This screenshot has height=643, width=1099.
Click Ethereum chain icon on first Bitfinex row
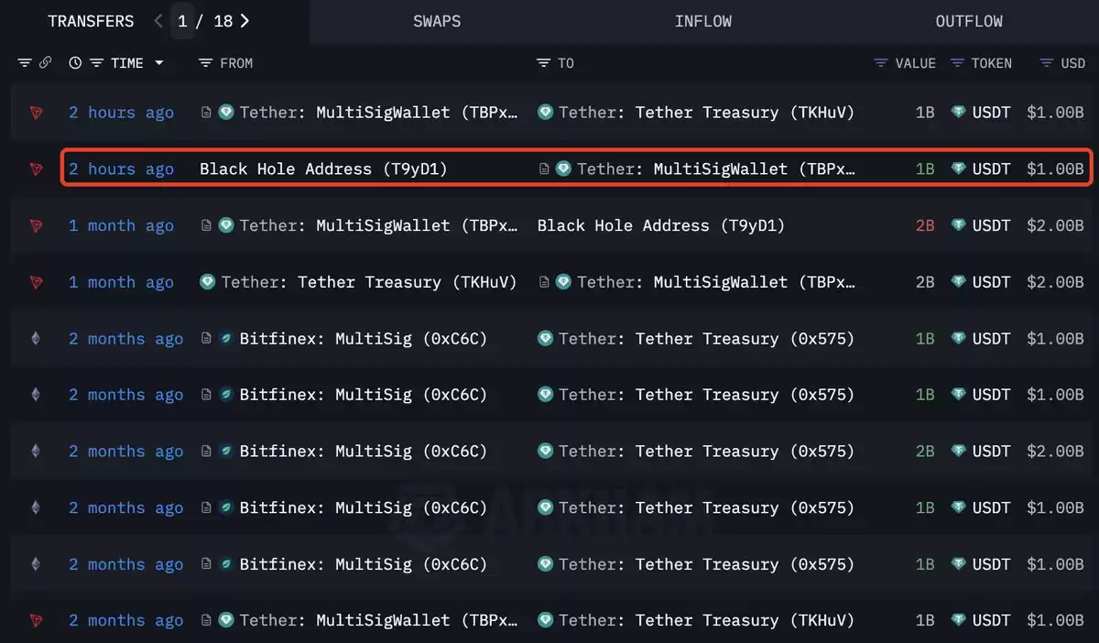[36, 339]
